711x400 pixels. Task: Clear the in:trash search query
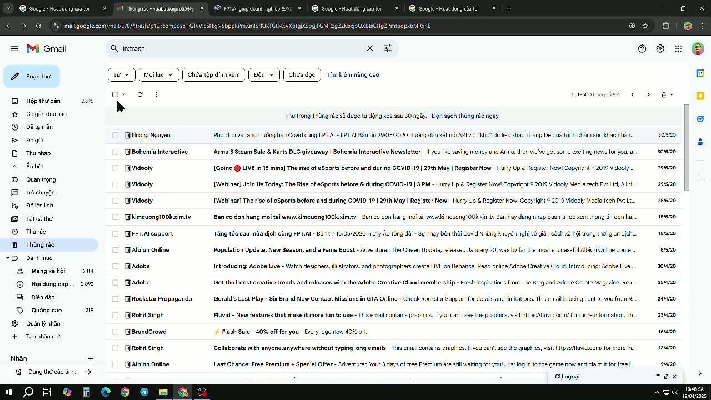(370, 48)
